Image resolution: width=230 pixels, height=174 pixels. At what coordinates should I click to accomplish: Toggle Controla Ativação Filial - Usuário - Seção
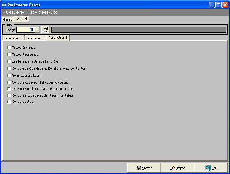(9, 82)
